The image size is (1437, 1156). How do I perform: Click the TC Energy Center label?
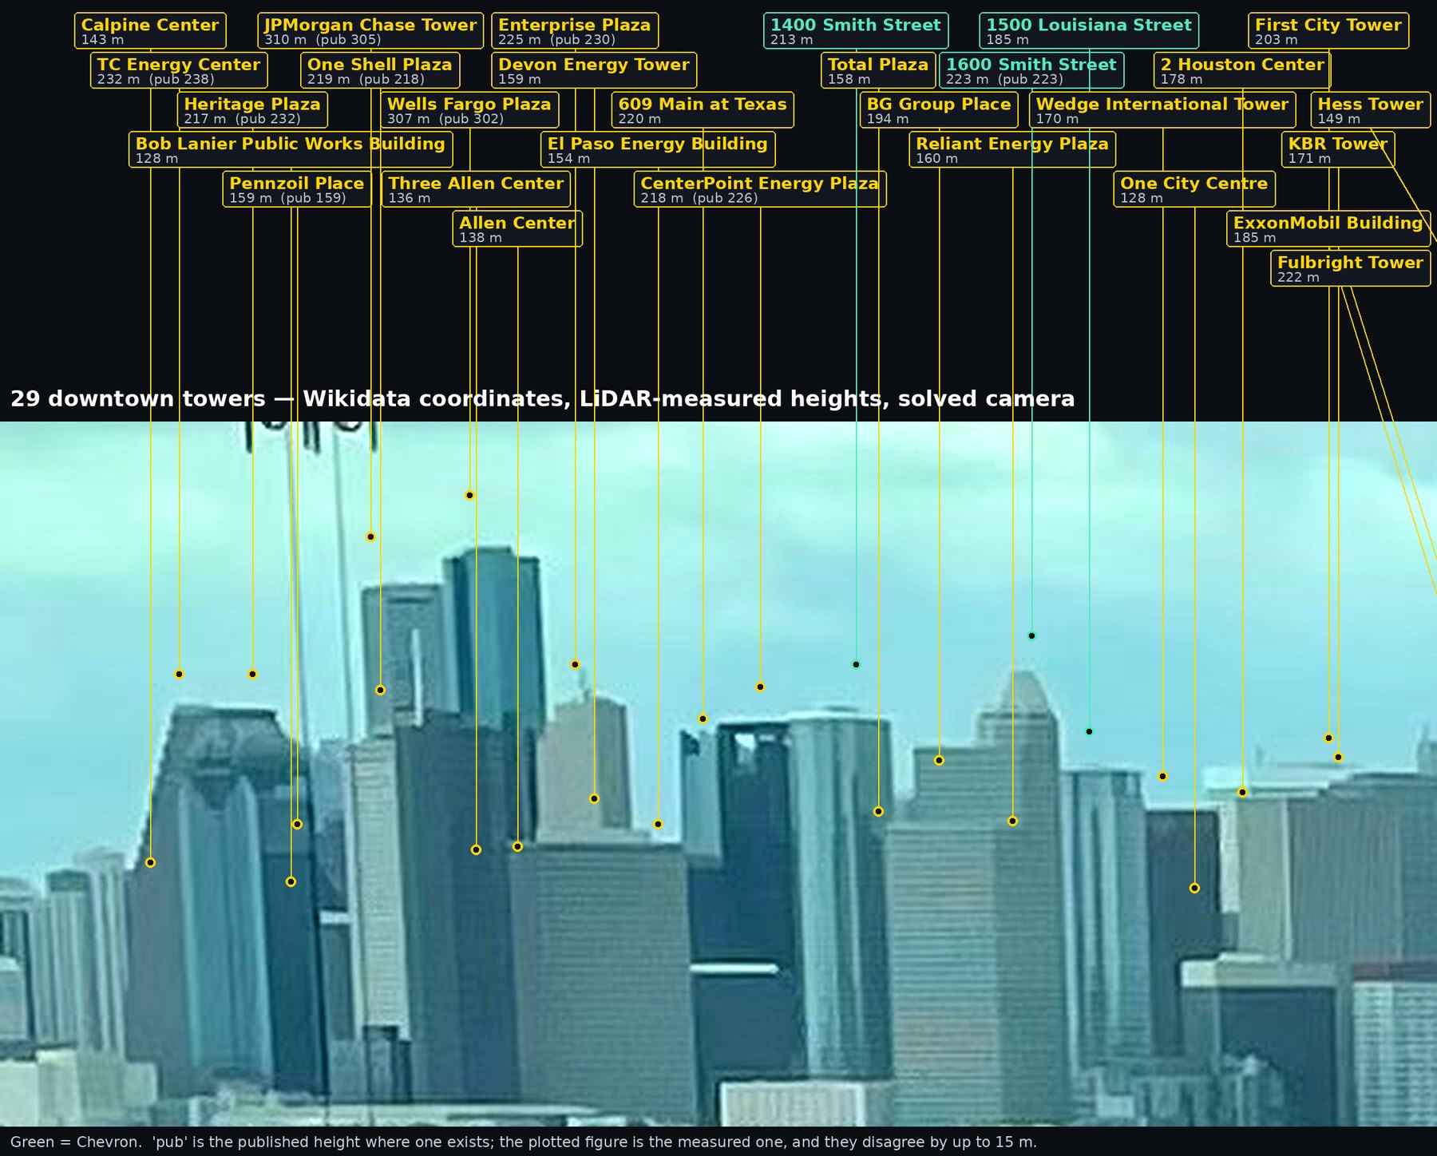pyautogui.click(x=179, y=70)
